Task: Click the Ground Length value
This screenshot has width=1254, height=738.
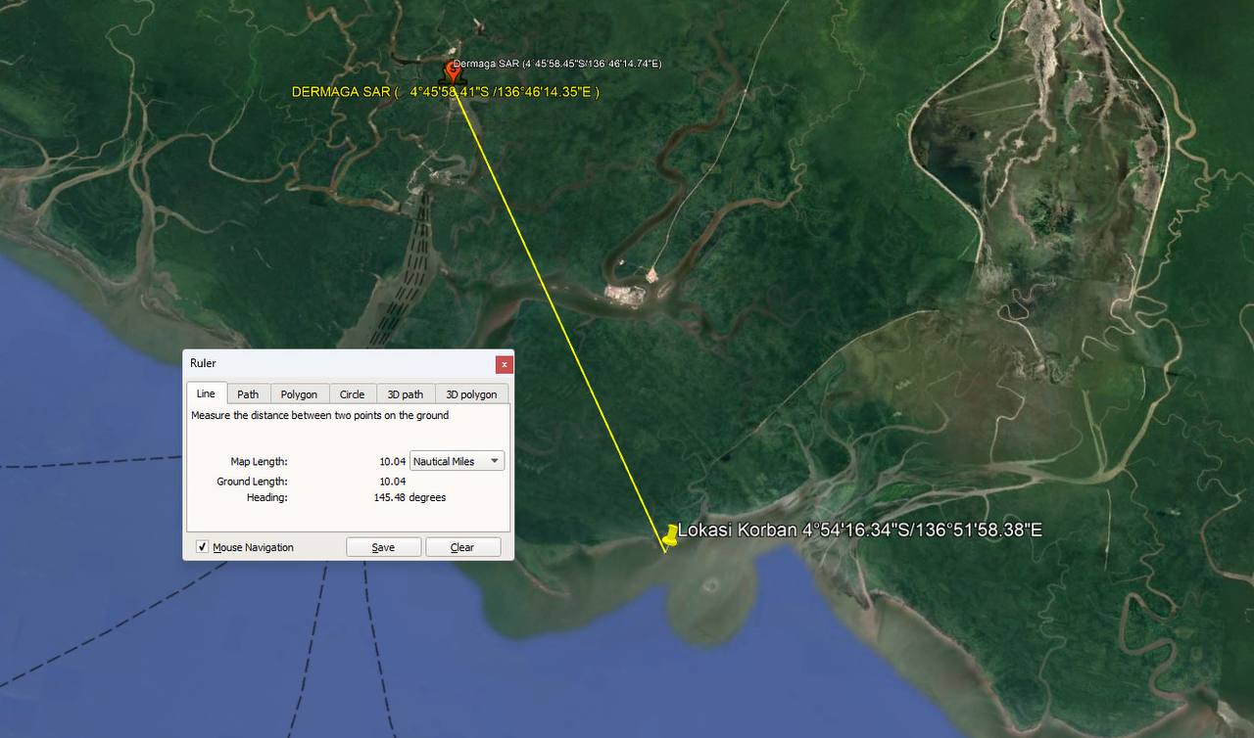Action: click(392, 482)
